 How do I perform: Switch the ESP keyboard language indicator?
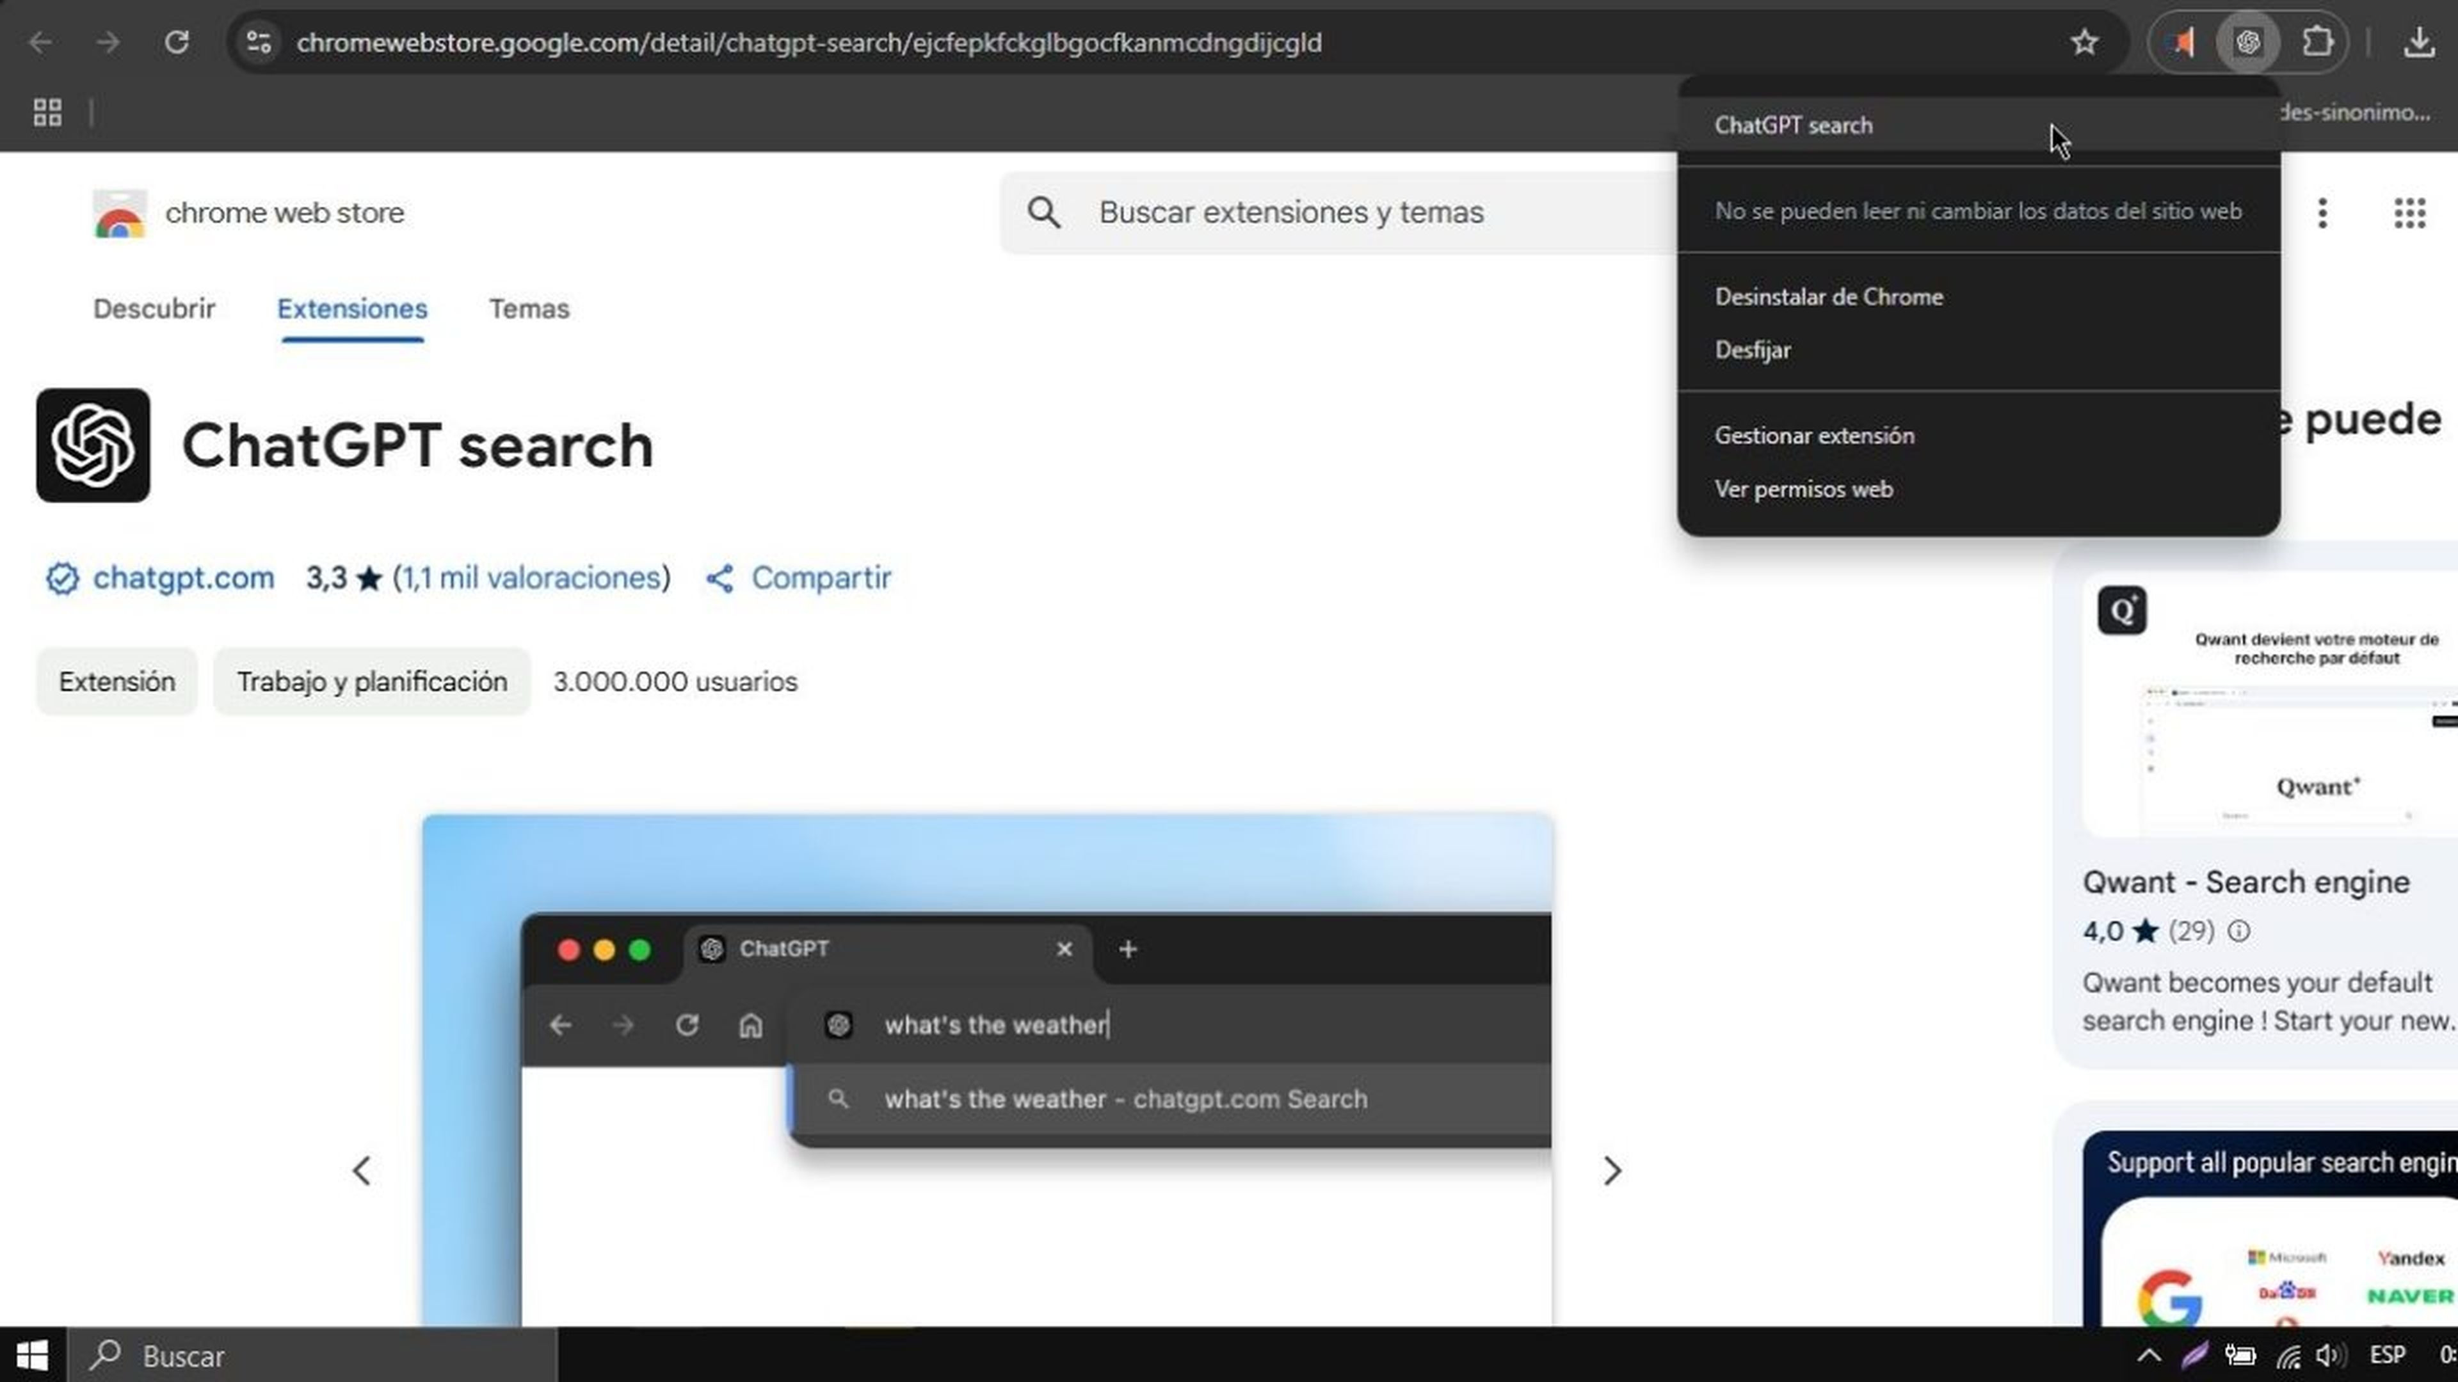pyautogui.click(x=2386, y=1355)
